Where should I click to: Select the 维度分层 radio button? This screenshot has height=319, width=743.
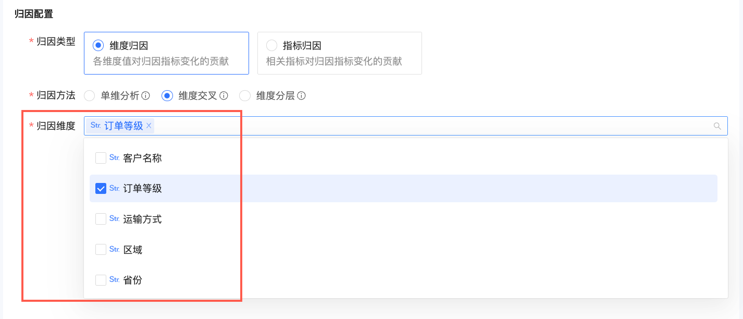[x=245, y=96]
